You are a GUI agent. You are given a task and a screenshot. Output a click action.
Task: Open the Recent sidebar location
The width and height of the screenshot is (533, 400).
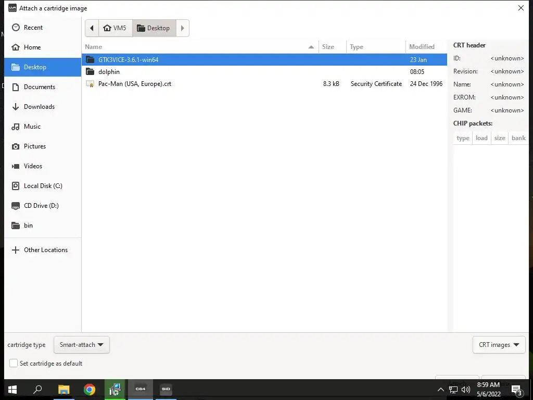coord(43,28)
